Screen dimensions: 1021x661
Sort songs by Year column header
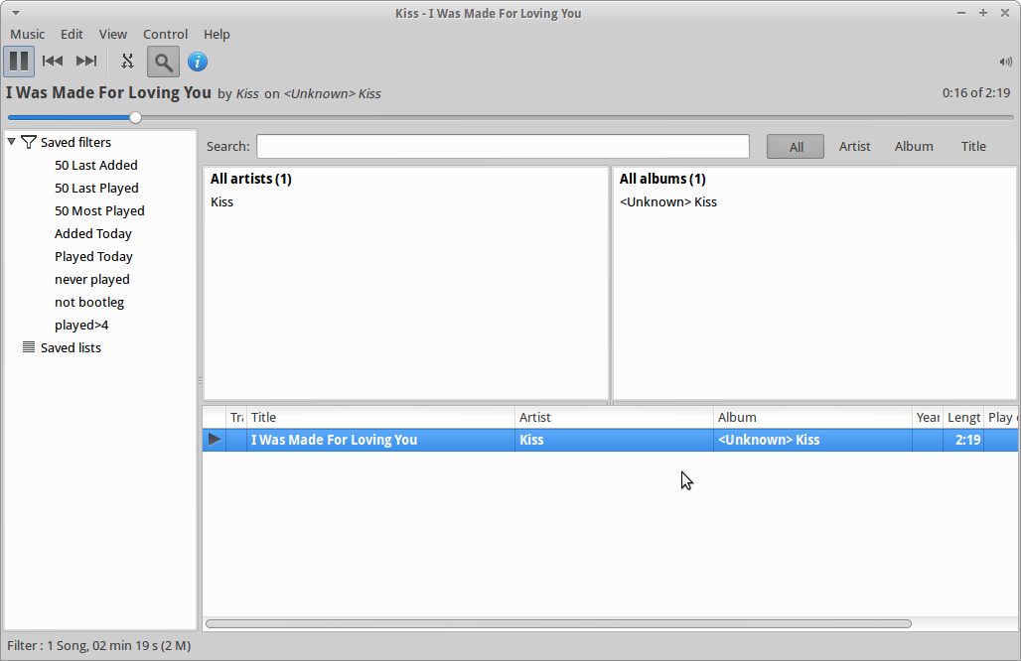point(928,417)
